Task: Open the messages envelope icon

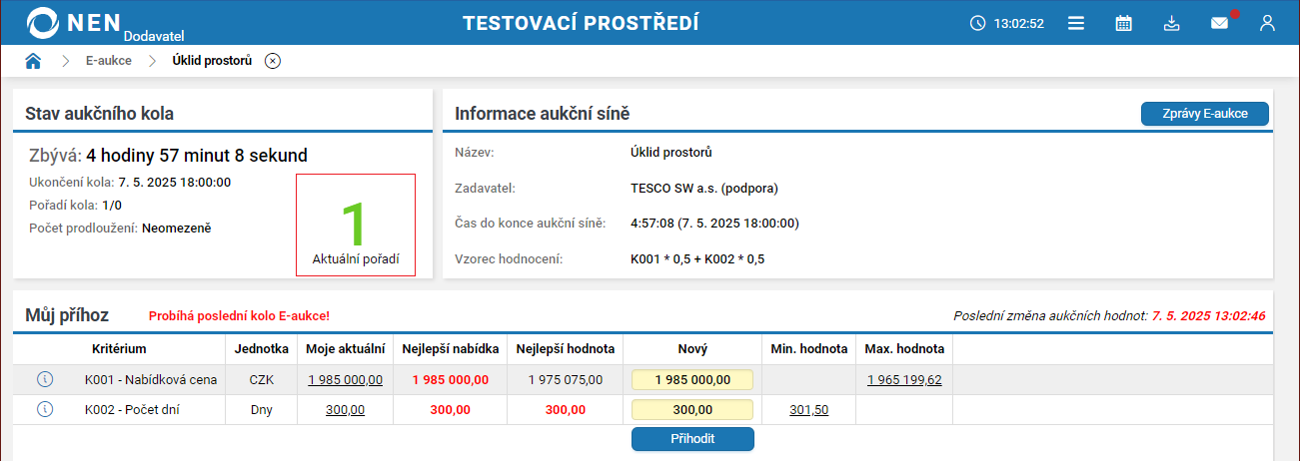Action: [x=1220, y=23]
